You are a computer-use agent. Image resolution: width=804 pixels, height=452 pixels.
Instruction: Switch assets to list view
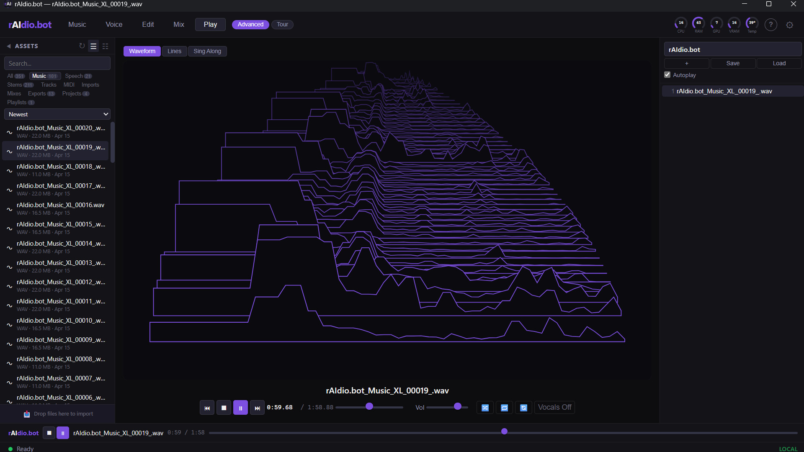click(x=93, y=46)
